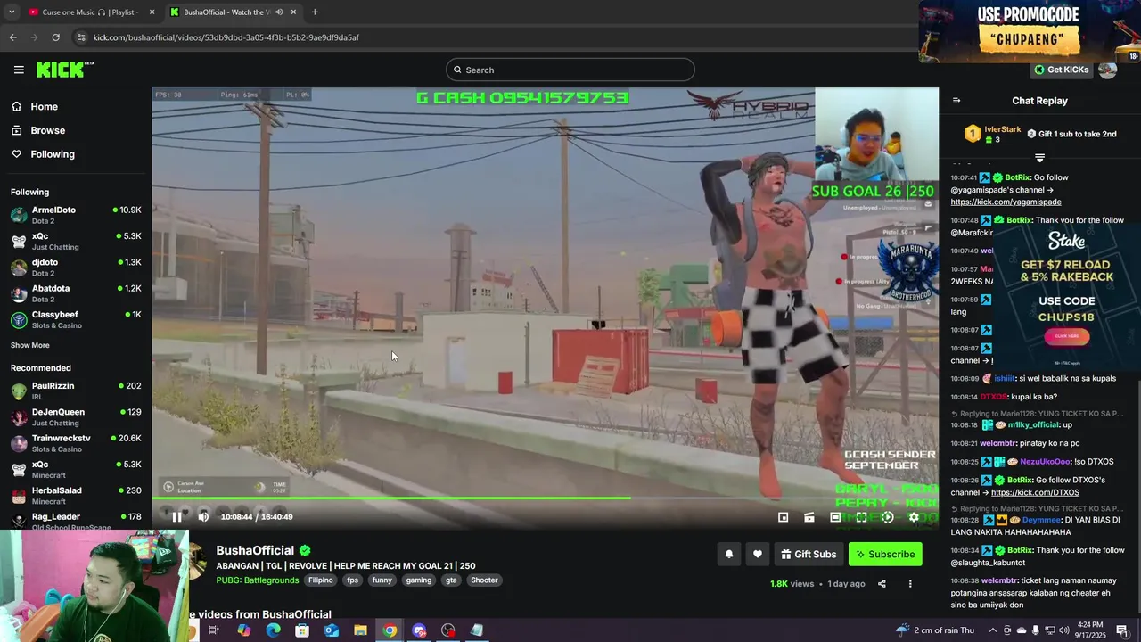Open Outlook from the taskbar
This screenshot has width=1141, height=642.
pos(331,630)
